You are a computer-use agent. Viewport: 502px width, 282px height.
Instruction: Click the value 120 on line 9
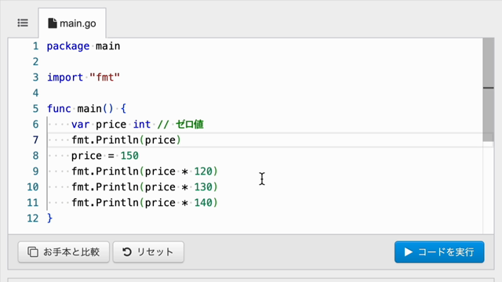tap(203, 172)
